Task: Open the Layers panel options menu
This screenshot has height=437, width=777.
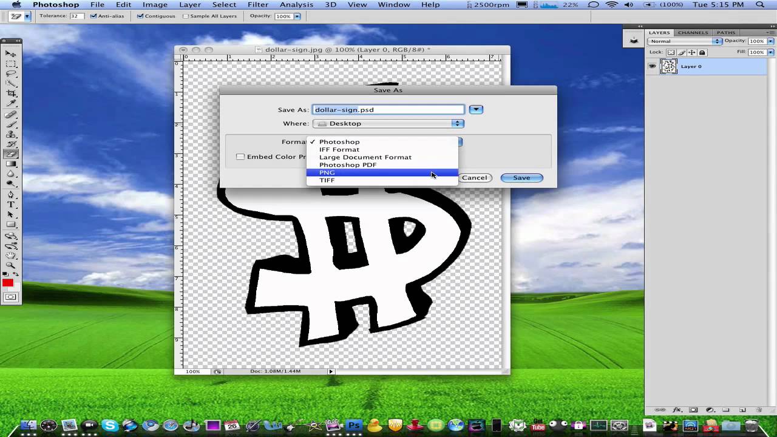Action: [x=770, y=32]
